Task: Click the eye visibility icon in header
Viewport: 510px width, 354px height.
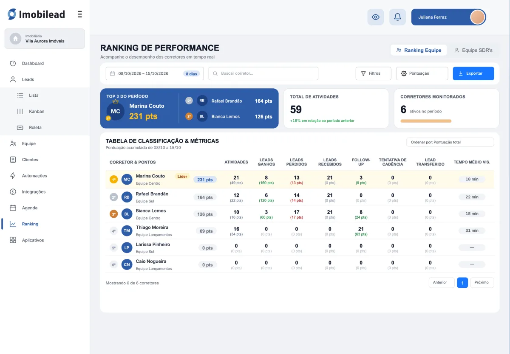Action: (x=375, y=17)
